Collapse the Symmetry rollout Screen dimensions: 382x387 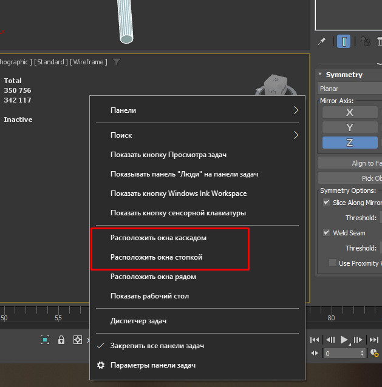[320, 74]
